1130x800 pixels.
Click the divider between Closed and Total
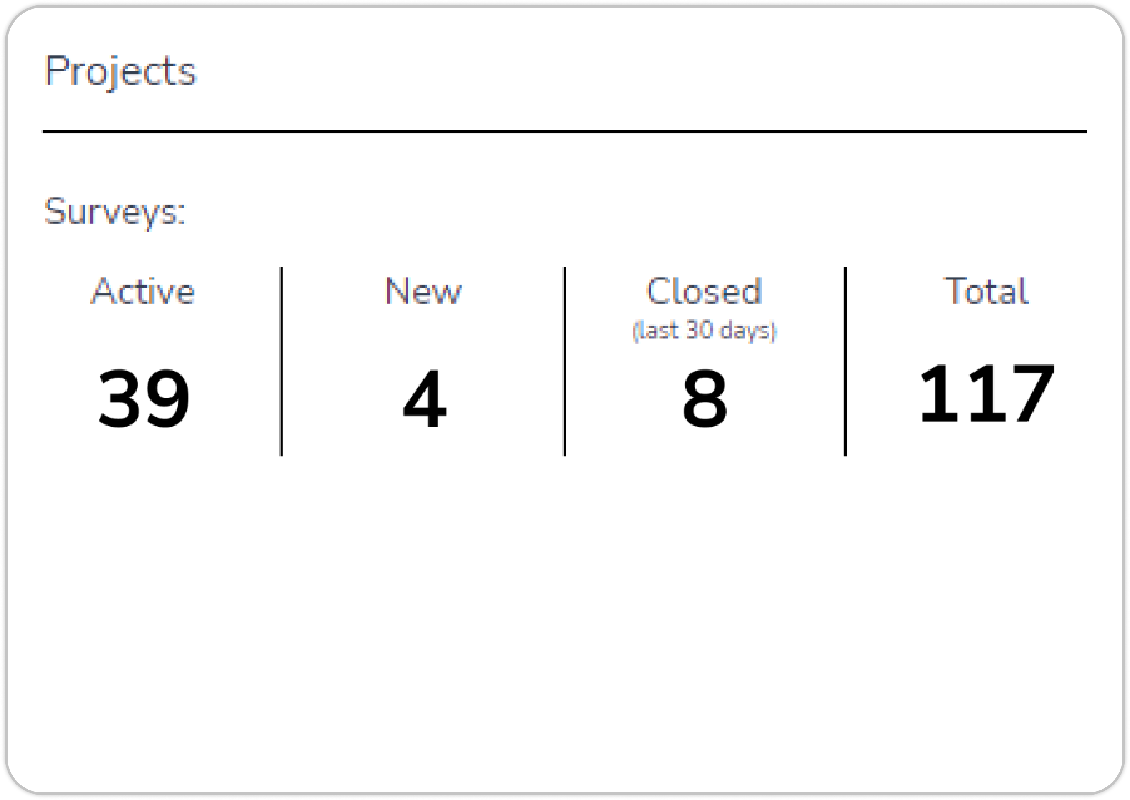pyautogui.click(x=846, y=361)
